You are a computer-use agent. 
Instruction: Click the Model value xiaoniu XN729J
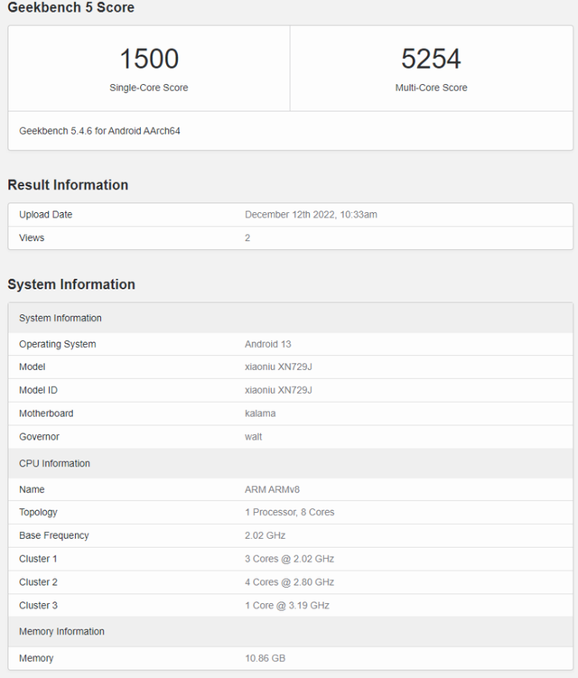tap(278, 367)
